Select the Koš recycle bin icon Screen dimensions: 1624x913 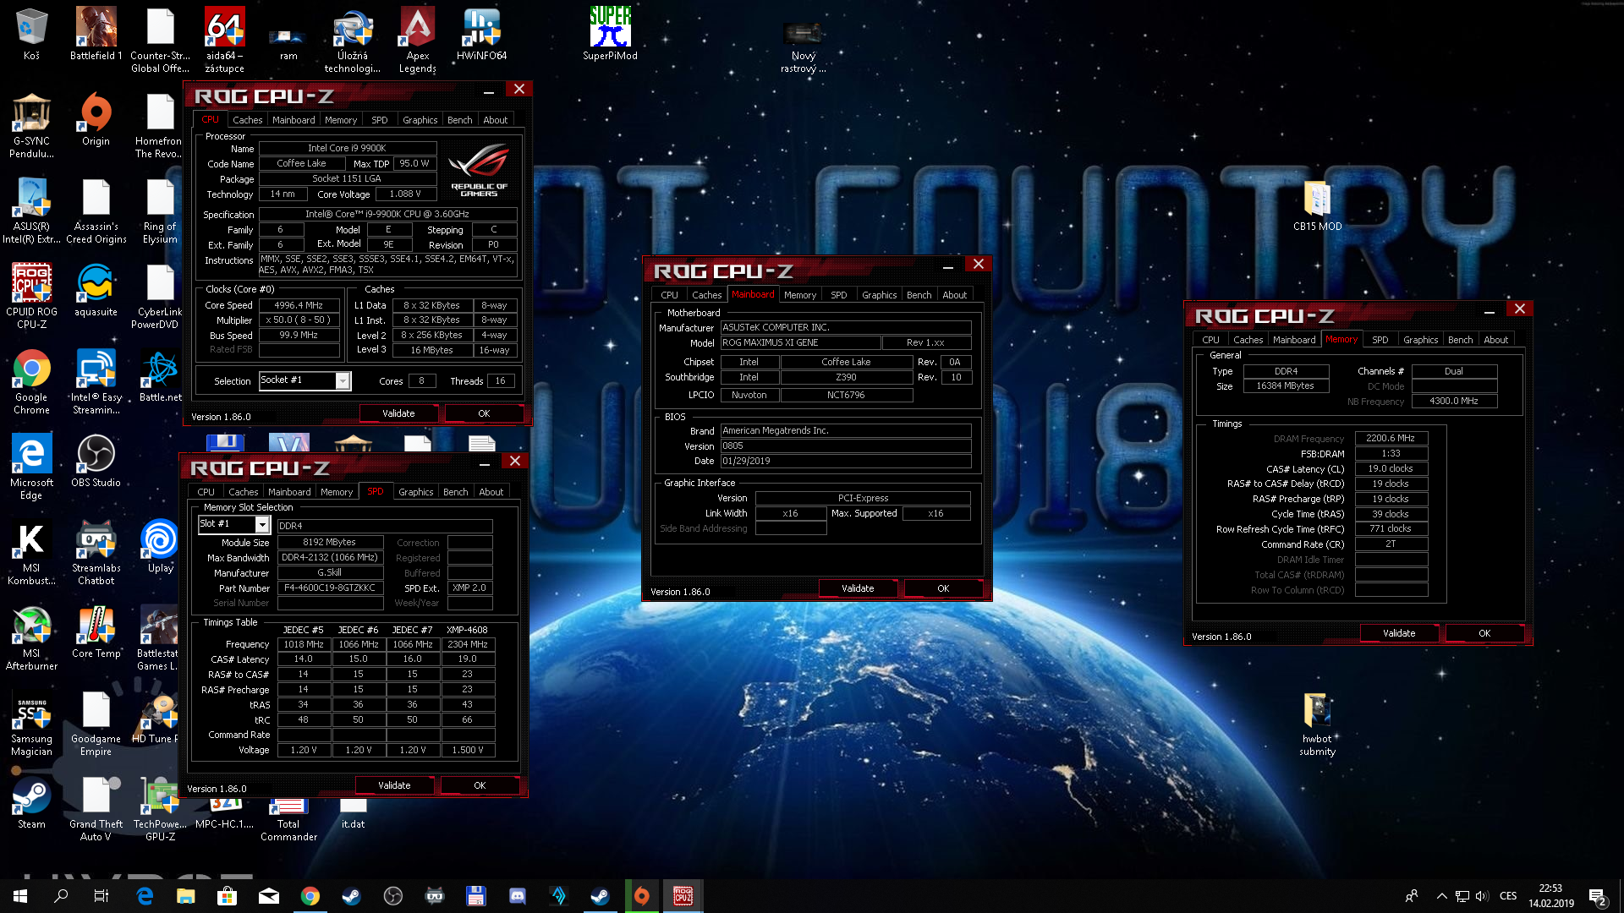31,34
